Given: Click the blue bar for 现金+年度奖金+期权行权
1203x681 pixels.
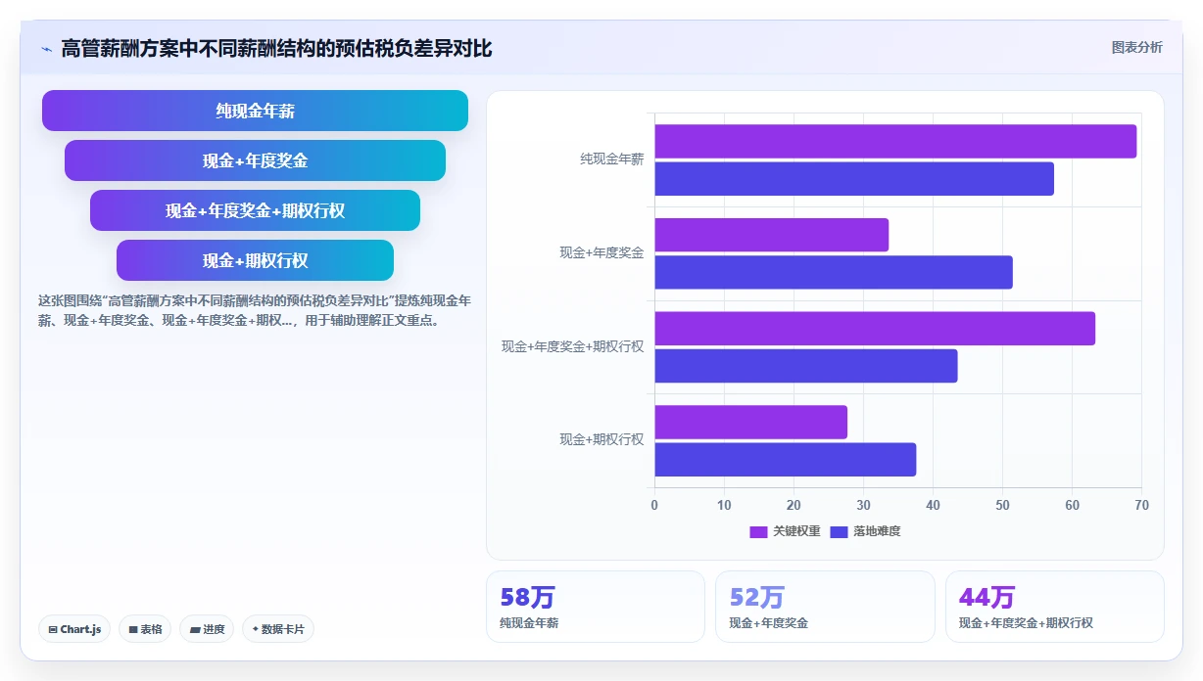Looking at the screenshot, I should [805, 366].
